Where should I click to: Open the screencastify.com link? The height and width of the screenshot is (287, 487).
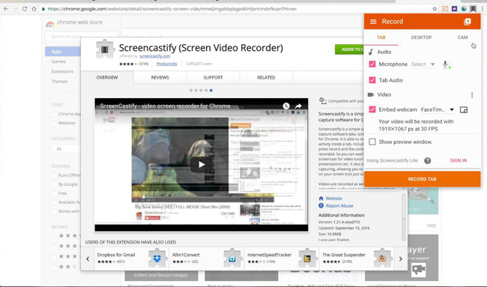[154, 56]
